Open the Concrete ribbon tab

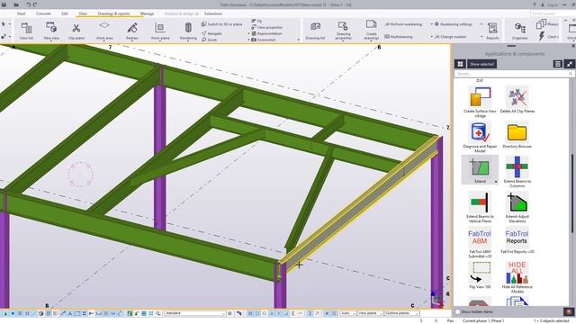pyautogui.click(x=43, y=13)
